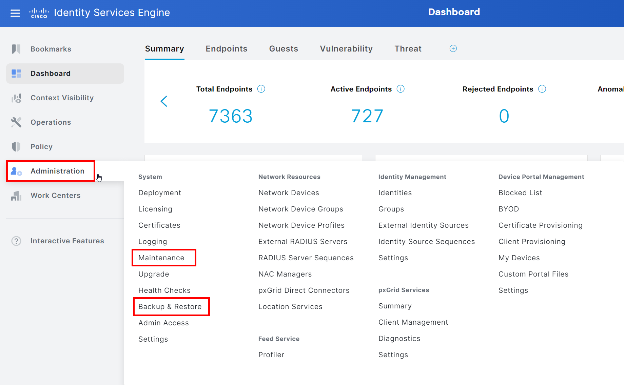Open Backup & Restore under System
Screen dimensions: 624x385
coord(170,307)
